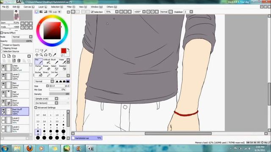Show the RGB slider panel

click(41, 12)
